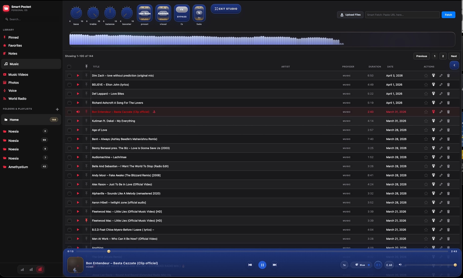The image size is (463, 278).
Task: Star 'Alphaville – Sounds Like A Melody'
Action: [x=426, y=194]
